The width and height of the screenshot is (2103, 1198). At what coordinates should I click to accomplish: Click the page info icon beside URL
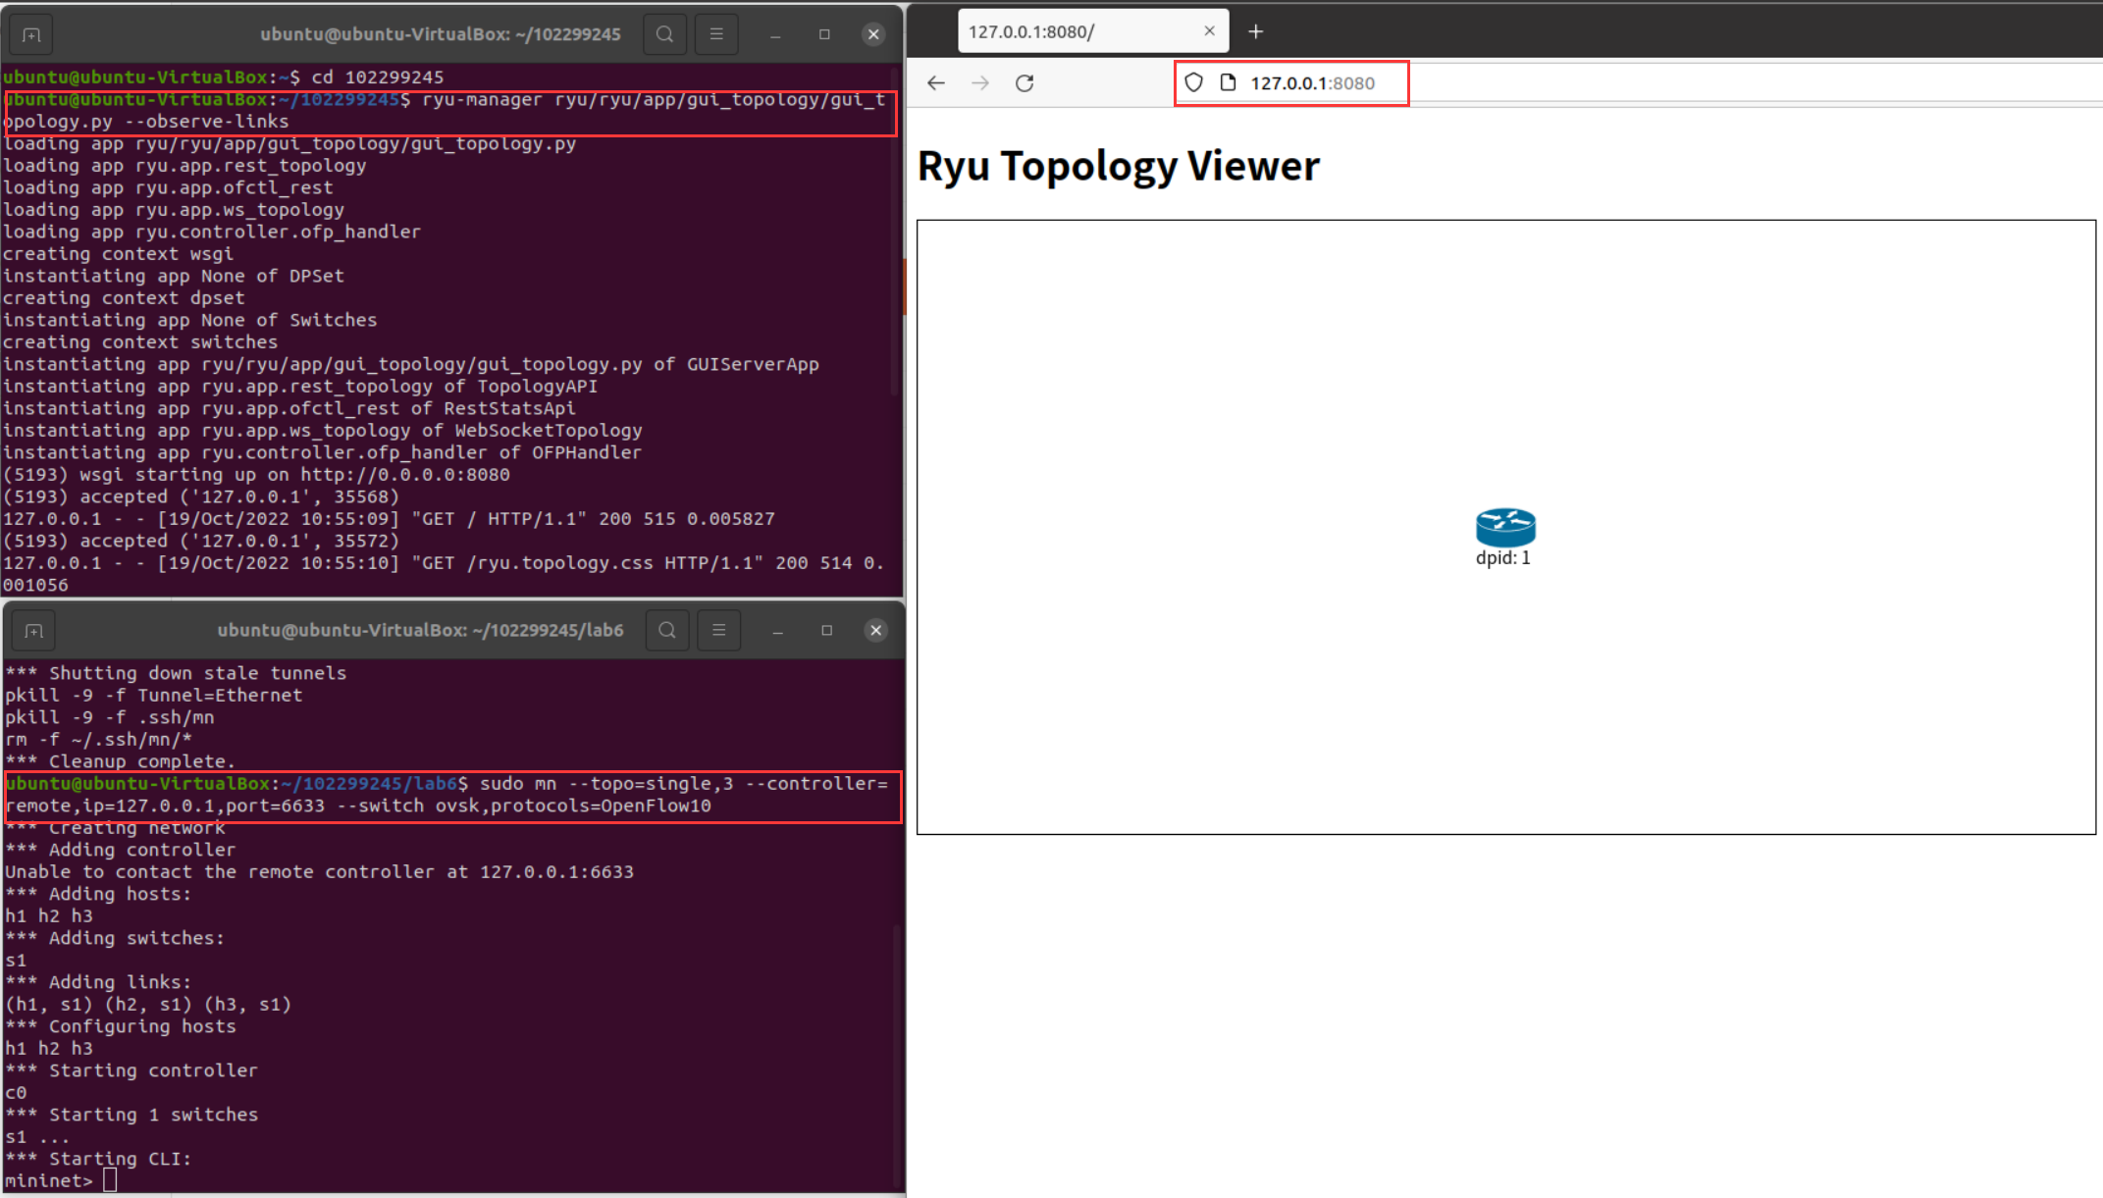coord(1228,83)
